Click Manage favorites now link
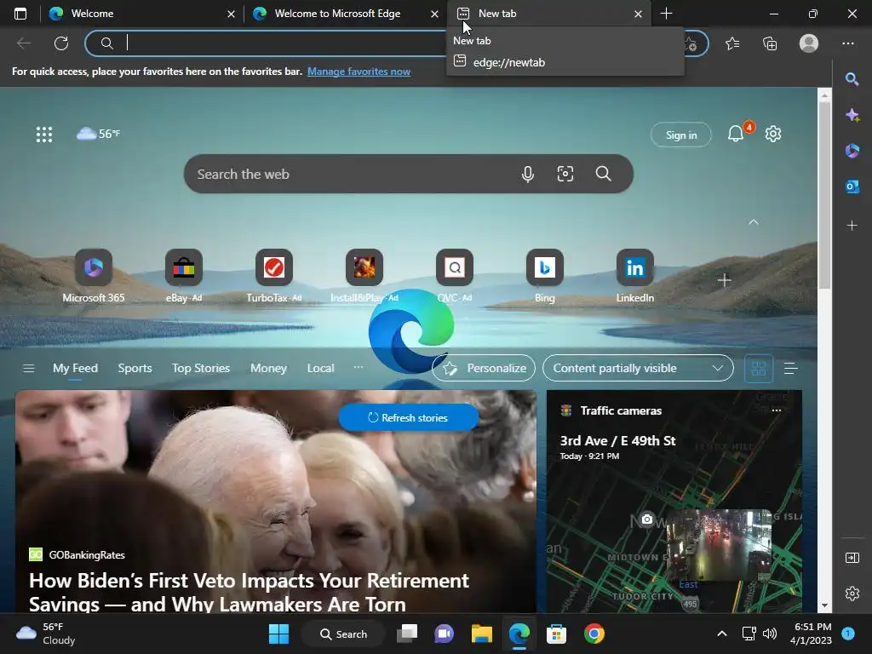The width and height of the screenshot is (872, 654). point(359,72)
